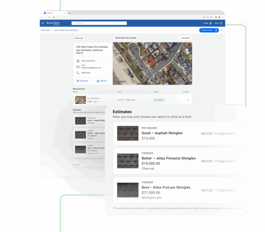265x232 pixels.
Task: Open the Documents button
Action: tap(185, 38)
